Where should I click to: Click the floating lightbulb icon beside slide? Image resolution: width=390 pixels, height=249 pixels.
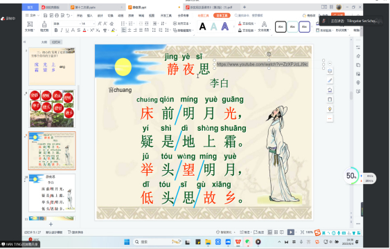click(330, 109)
